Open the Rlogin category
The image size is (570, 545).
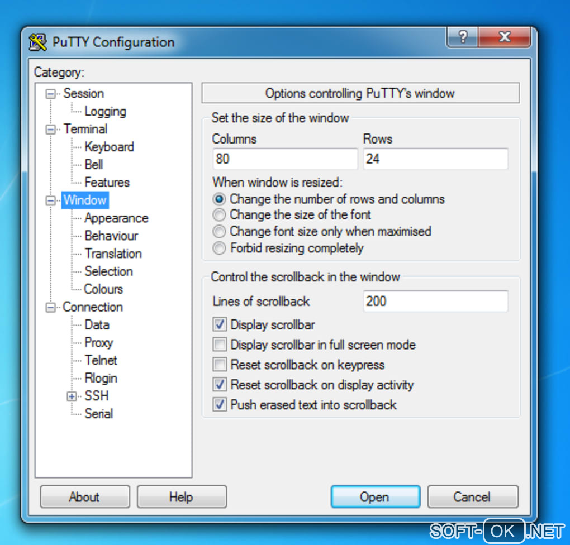[x=101, y=378]
